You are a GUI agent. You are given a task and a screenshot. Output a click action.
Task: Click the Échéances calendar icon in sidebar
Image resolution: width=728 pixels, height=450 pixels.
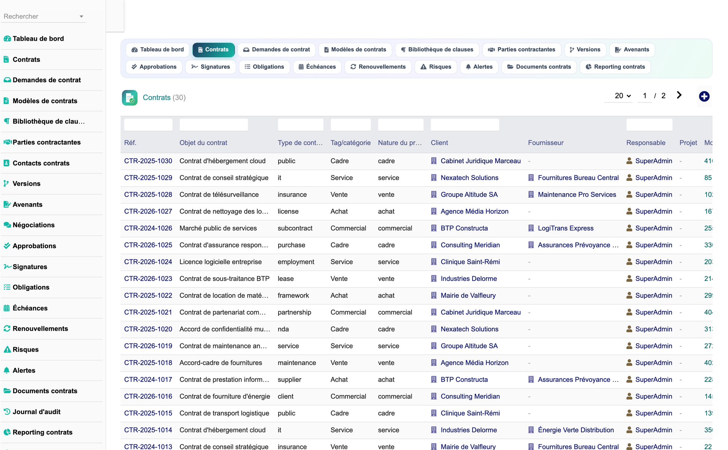[6, 308]
